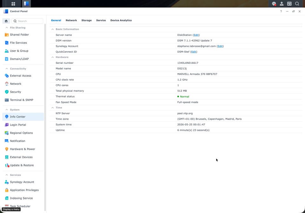The image size is (305, 213).
Task: Open User & Group settings
Action: click(x=23, y=51)
